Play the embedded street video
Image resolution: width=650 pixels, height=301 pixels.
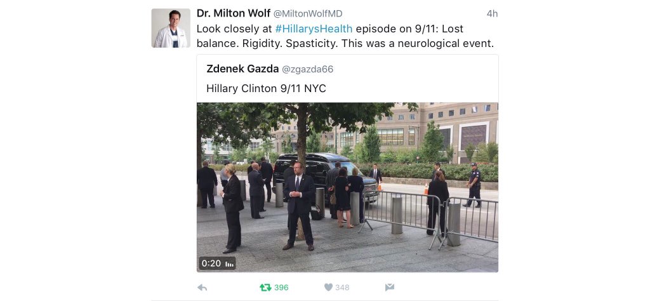347,187
